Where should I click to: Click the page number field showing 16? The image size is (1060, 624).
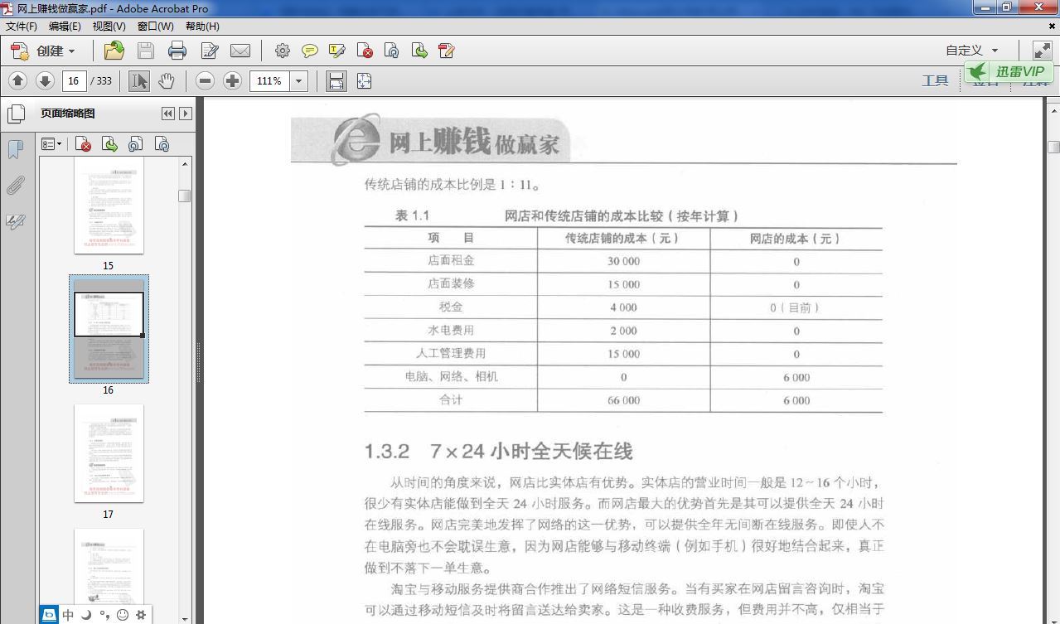75,80
